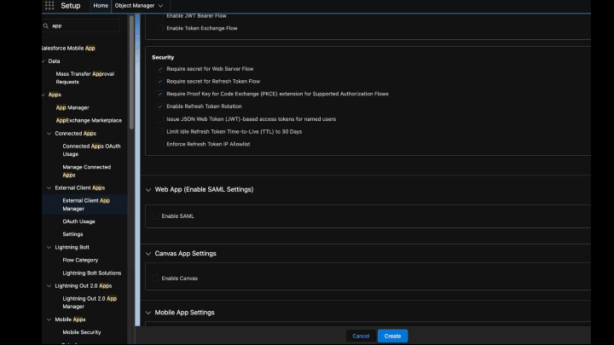The width and height of the screenshot is (614, 345).
Task: Click the search magnifier icon in Quick Find
Action: tap(46, 26)
